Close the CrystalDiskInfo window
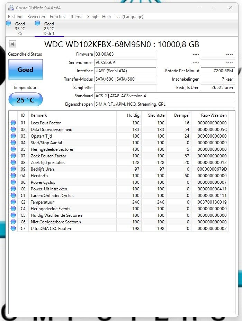 230,8
